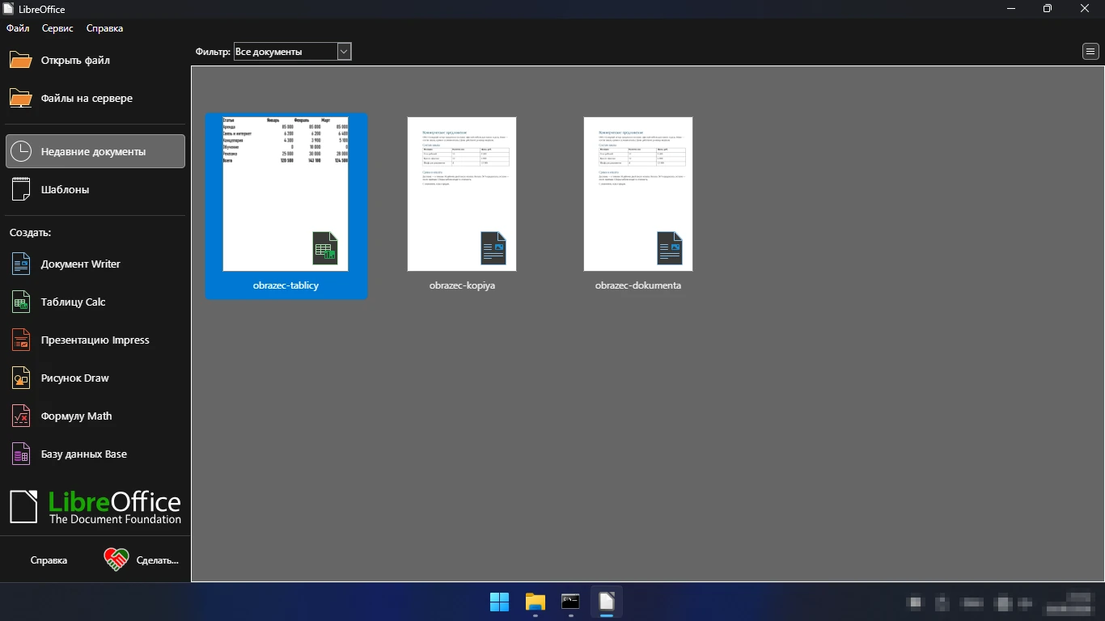Click the Templates page icon

pyautogui.click(x=21, y=189)
